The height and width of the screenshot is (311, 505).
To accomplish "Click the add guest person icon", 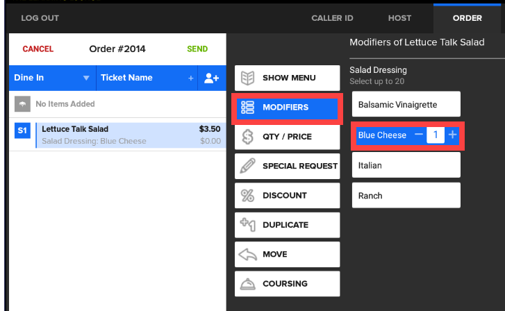I will (212, 78).
